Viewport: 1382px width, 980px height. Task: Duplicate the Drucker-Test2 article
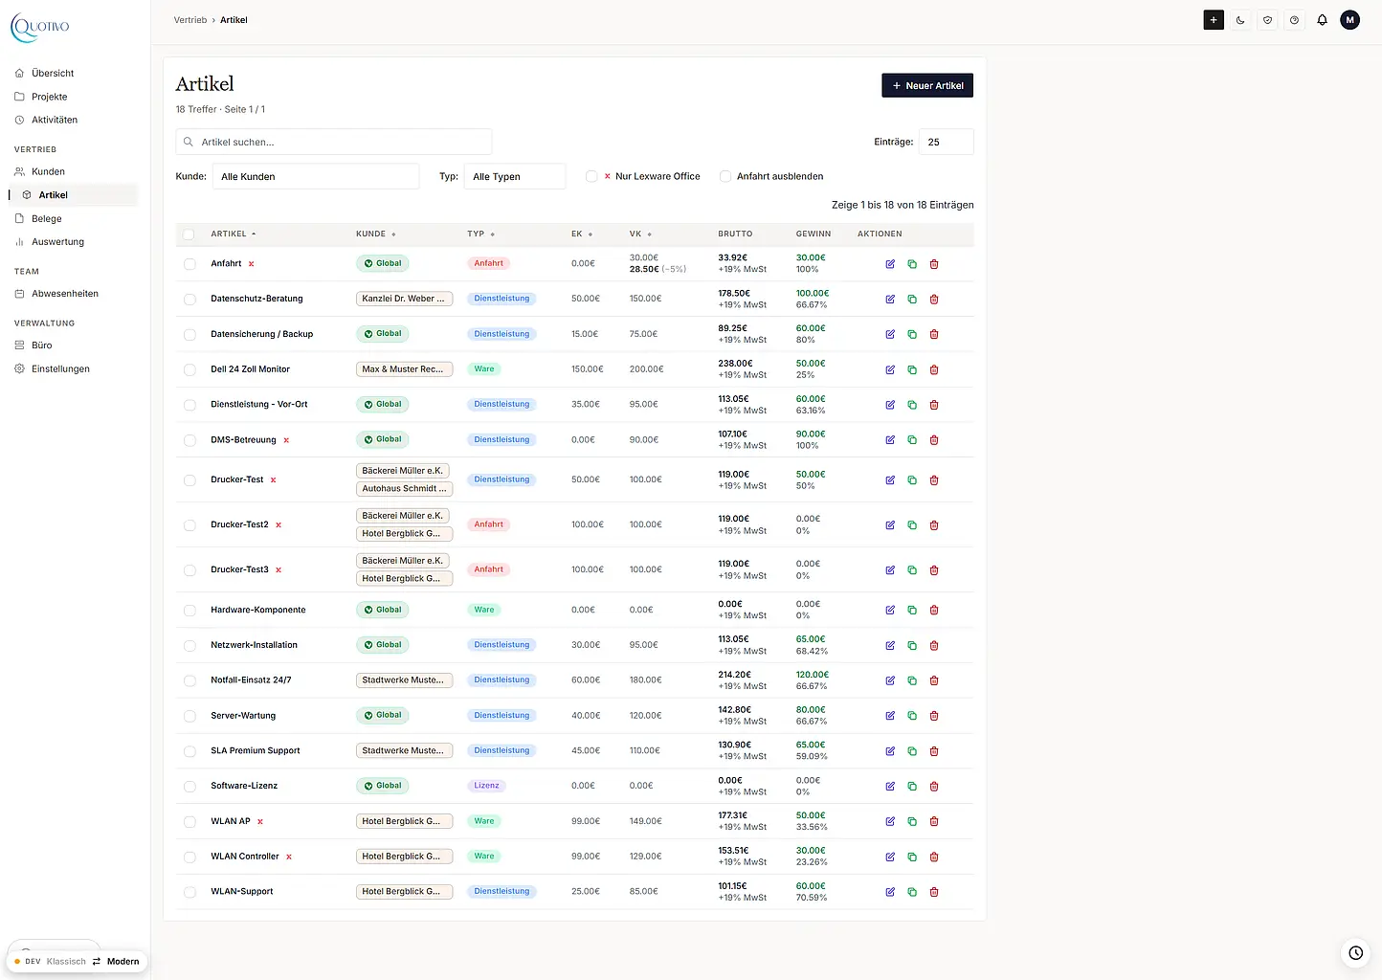tap(912, 525)
